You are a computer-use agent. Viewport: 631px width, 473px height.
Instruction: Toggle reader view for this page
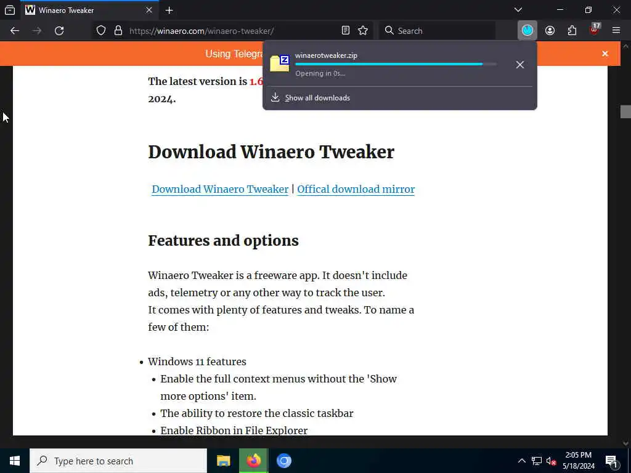[x=345, y=31]
